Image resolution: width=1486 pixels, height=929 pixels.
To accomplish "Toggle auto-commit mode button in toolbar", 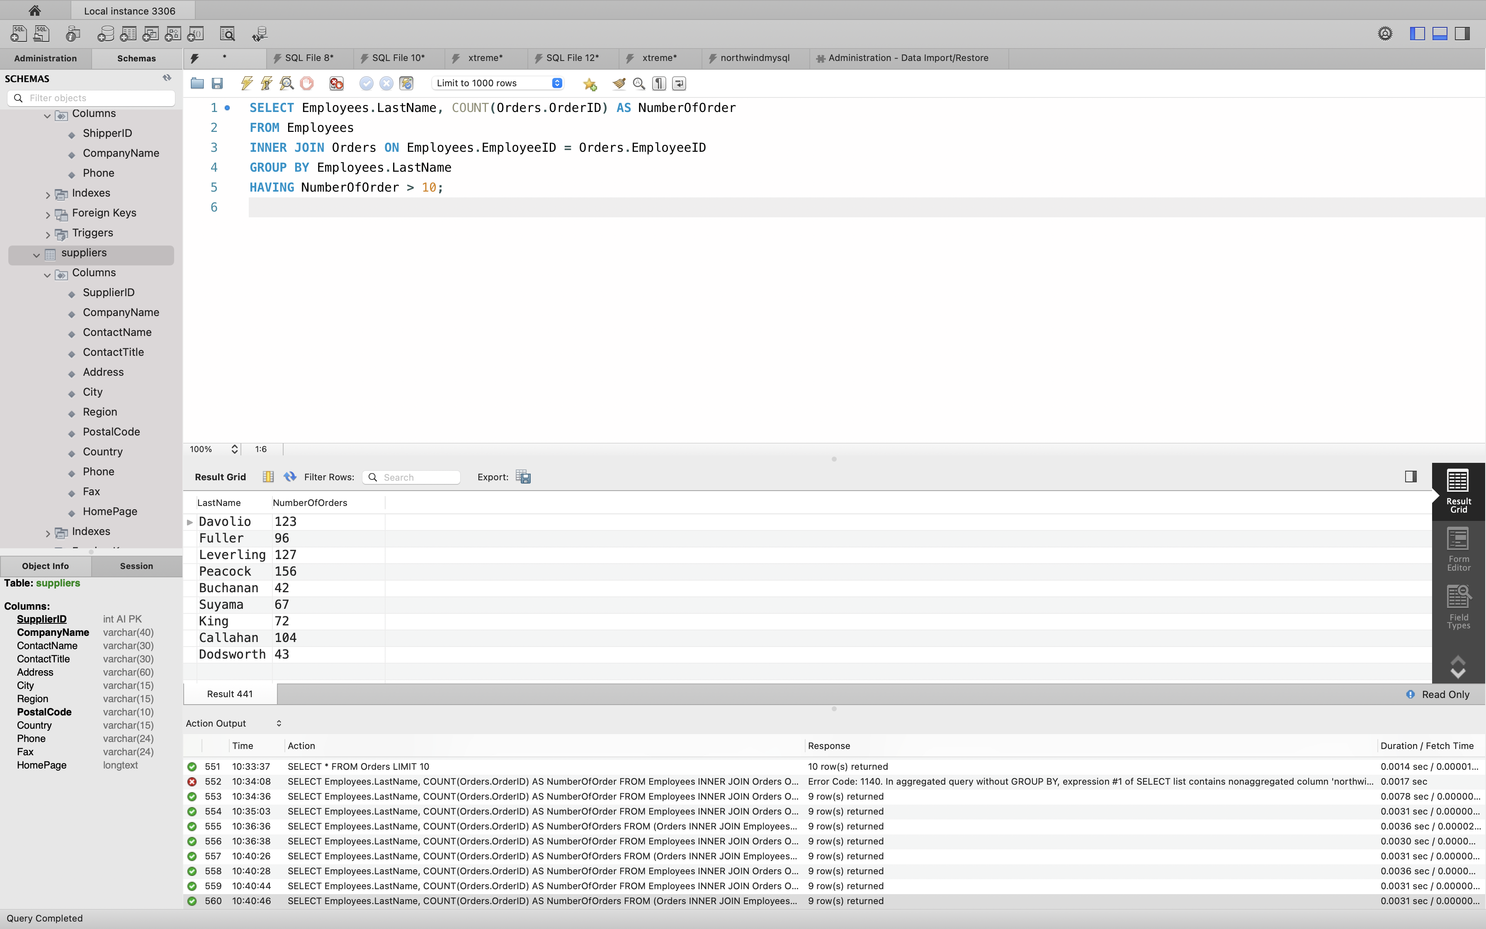I will tap(406, 83).
